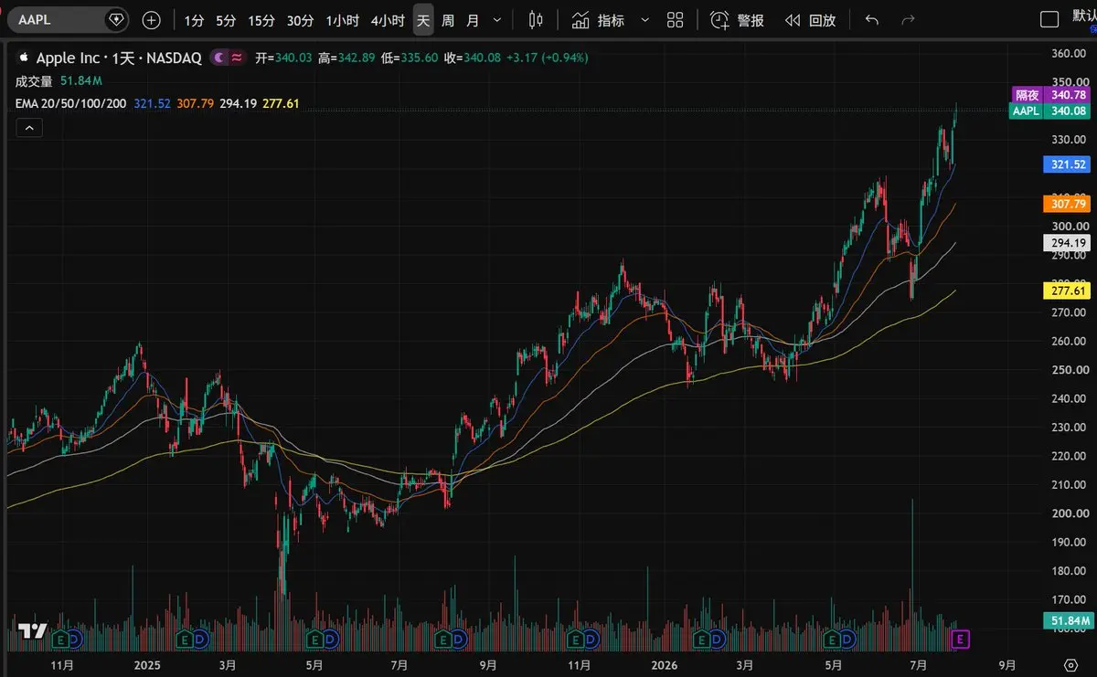Viewport: 1097px width, 677px height.
Task: Expand the favorite indicators dropdown arrow
Action: 645,20
